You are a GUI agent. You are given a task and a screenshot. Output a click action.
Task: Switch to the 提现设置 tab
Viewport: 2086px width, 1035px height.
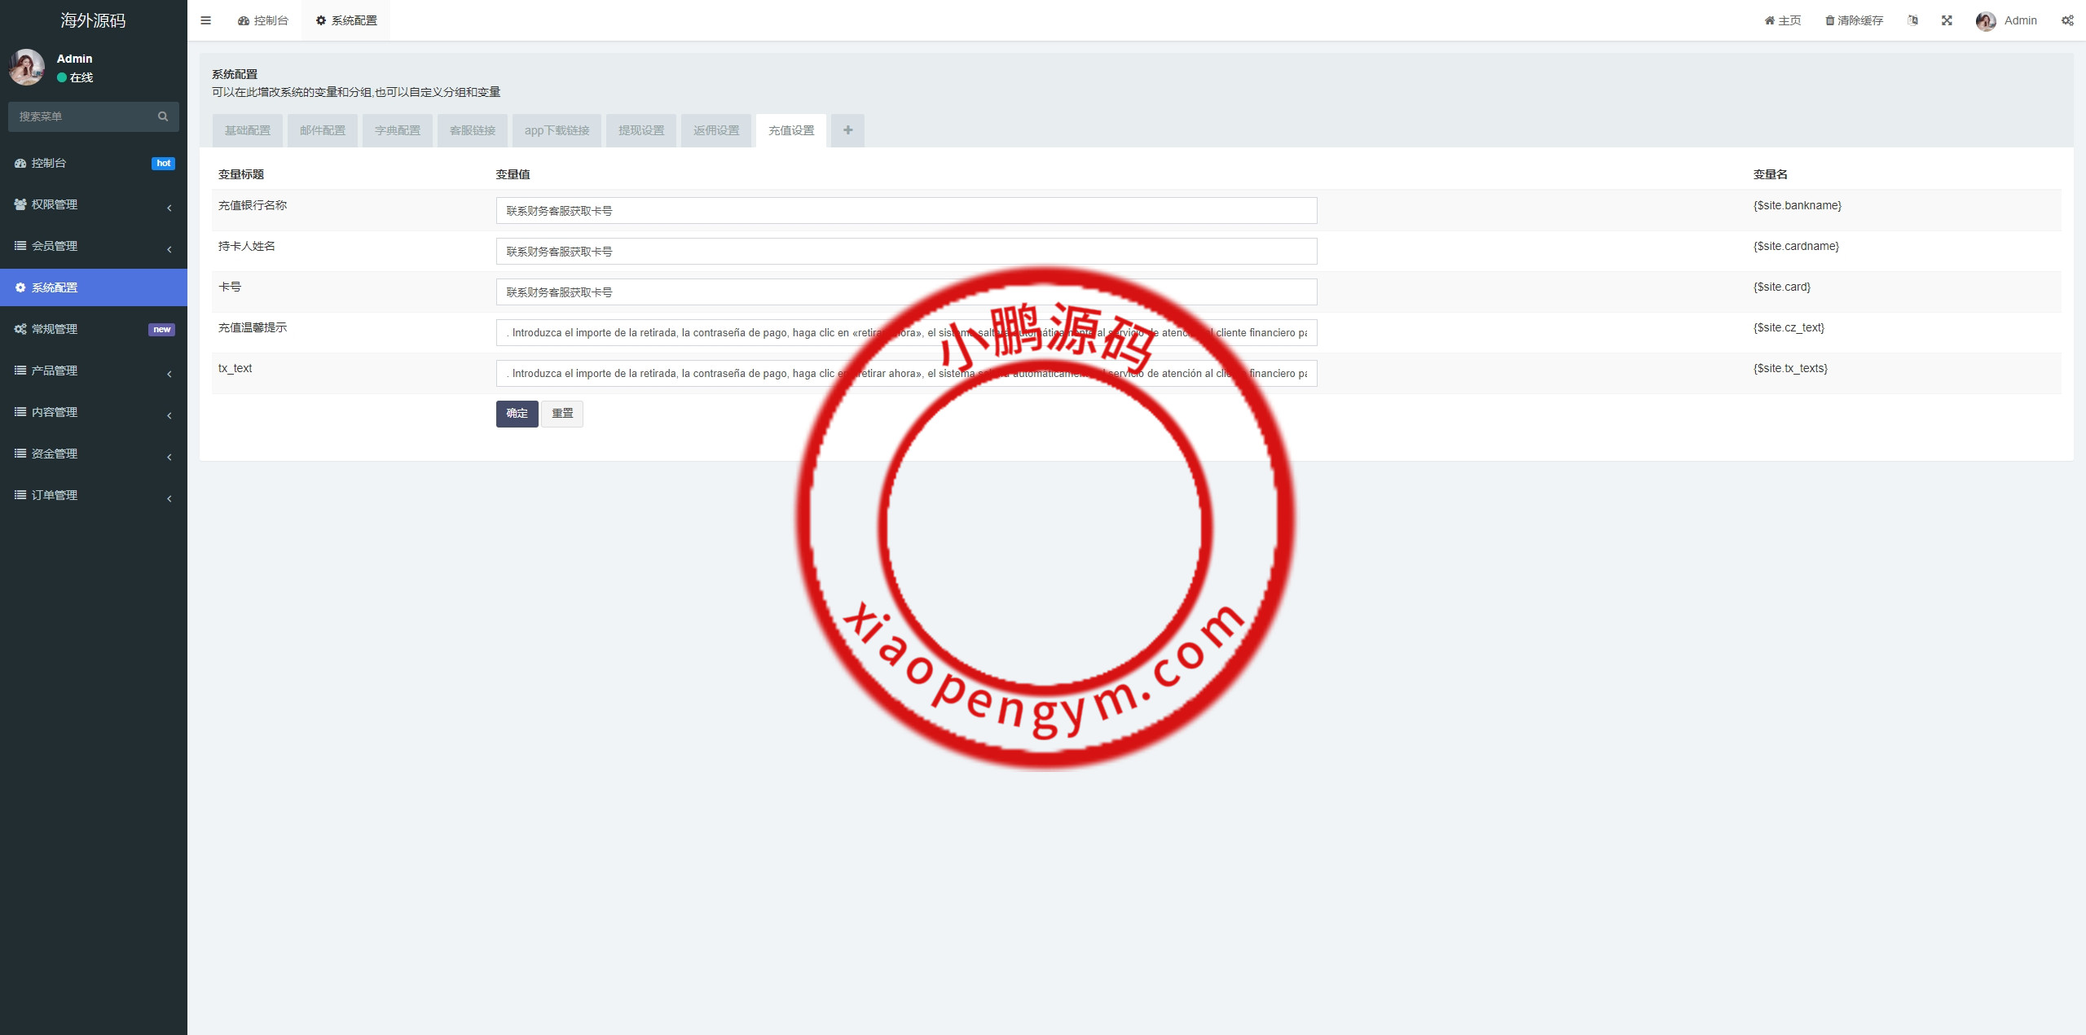pyautogui.click(x=640, y=130)
